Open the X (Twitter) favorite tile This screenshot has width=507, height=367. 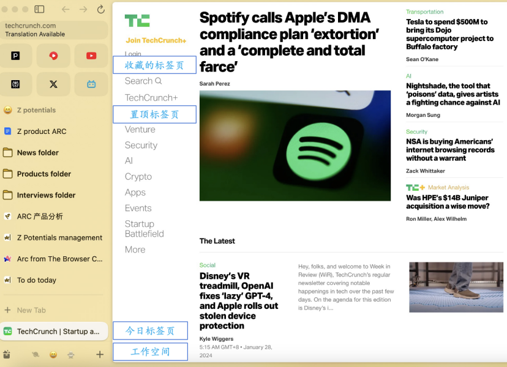tap(53, 84)
